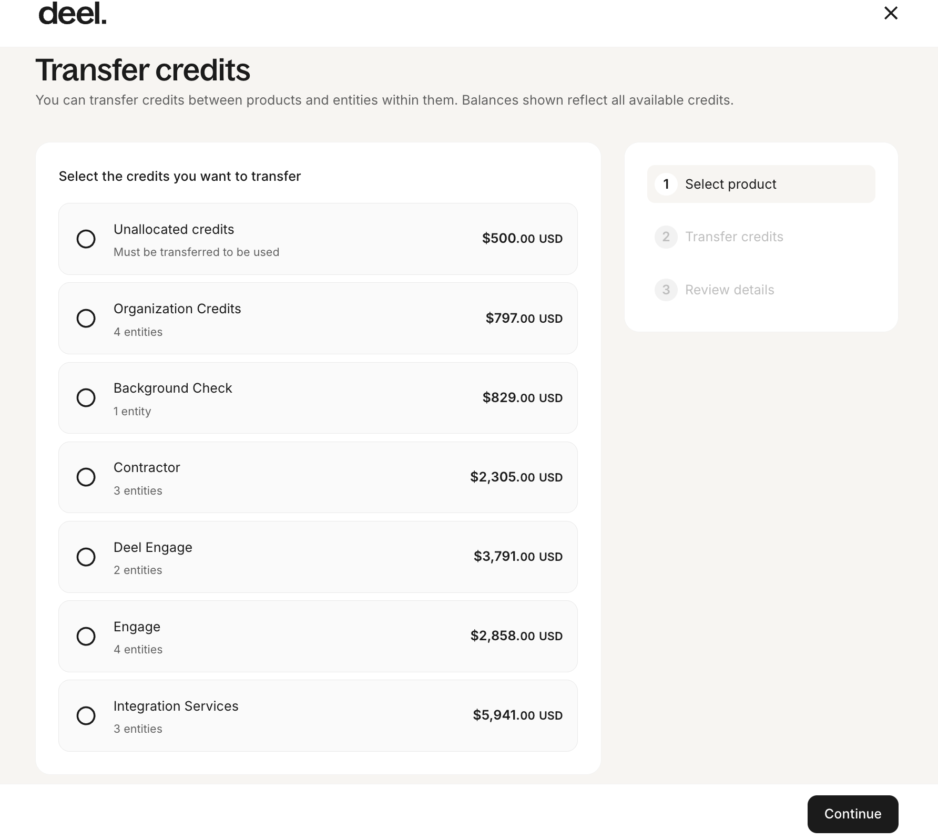This screenshot has height=840, width=938.
Task: Go to step 1 Select product
Action: click(730, 185)
